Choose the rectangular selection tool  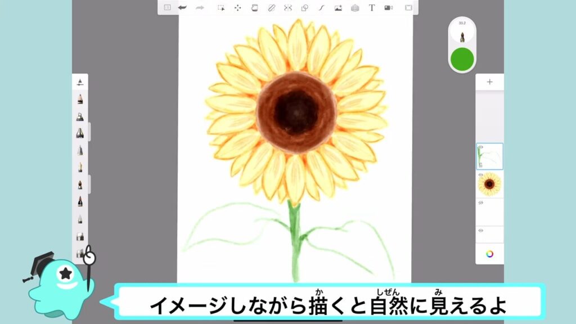pos(221,8)
